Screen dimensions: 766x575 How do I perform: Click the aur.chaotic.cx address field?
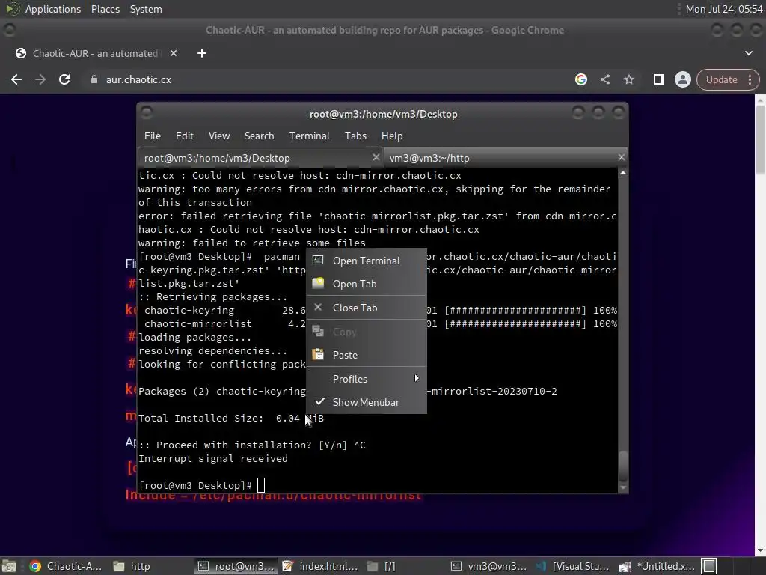138,79
